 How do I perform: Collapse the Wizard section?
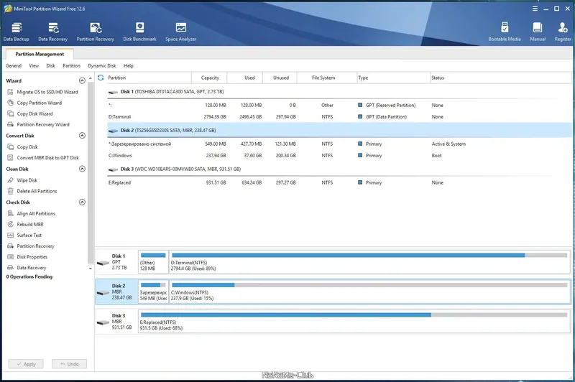82,81
